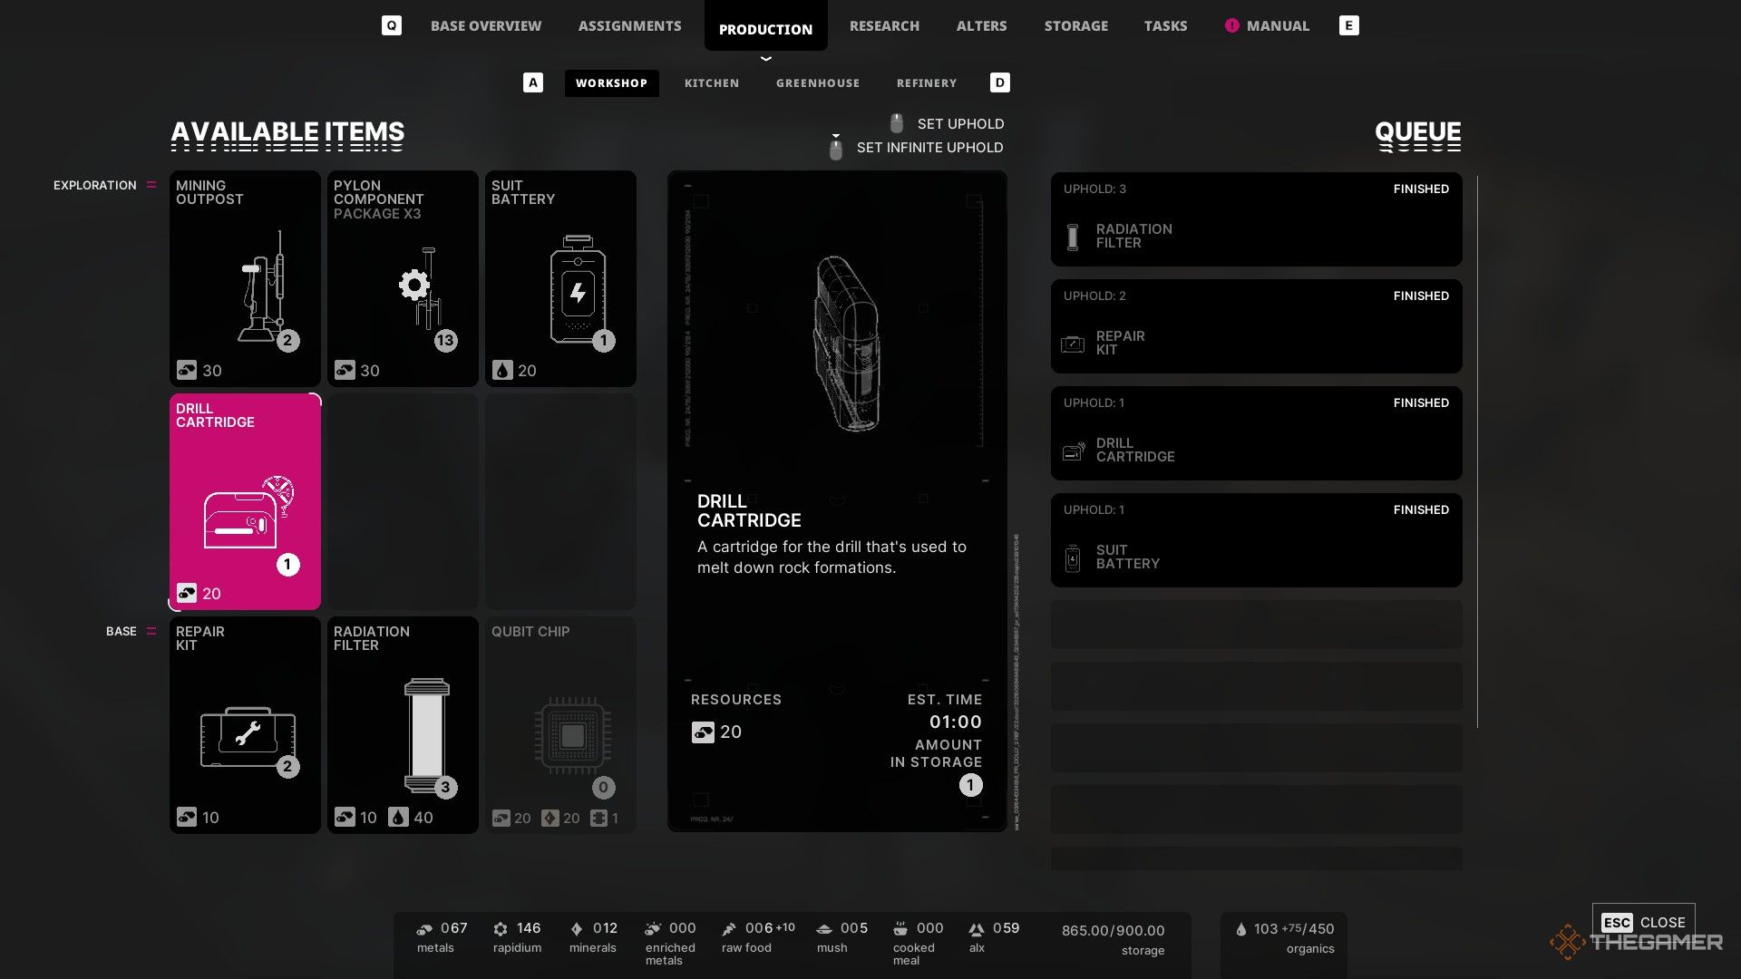Select the Repair Kit toolbox icon
The width and height of the screenshot is (1741, 979).
pyautogui.click(x=248, y=736)
